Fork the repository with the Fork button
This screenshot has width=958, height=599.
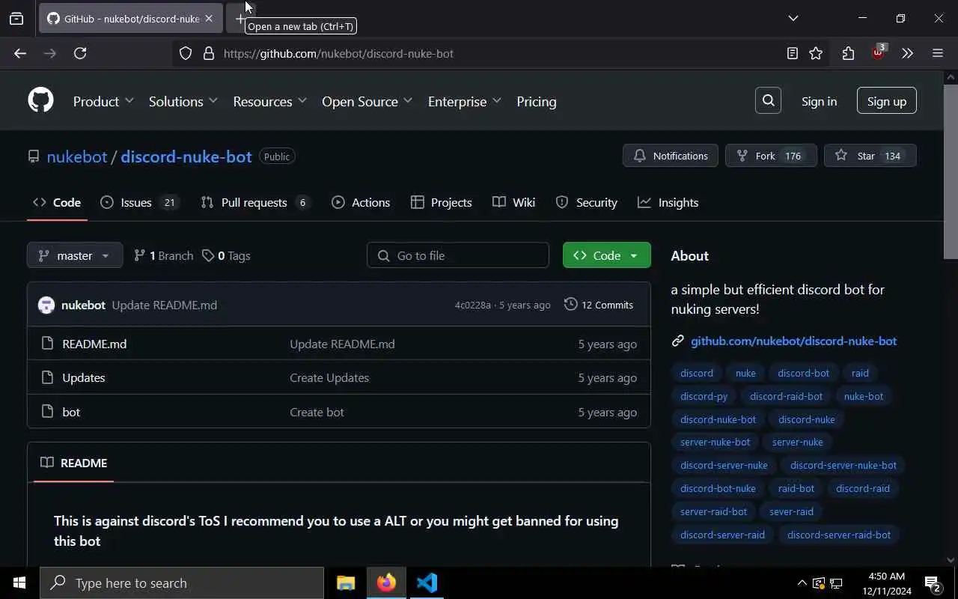click(x=771, y=156)
